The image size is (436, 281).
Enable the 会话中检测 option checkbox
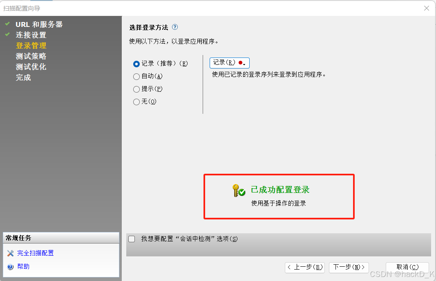[132, 239]
